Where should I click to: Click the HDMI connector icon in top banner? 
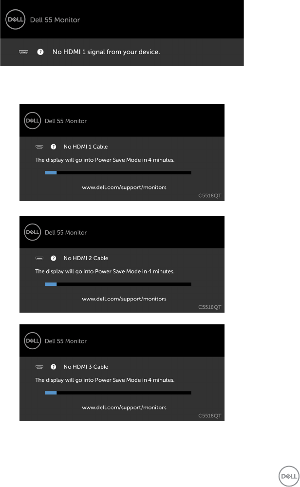23,52
